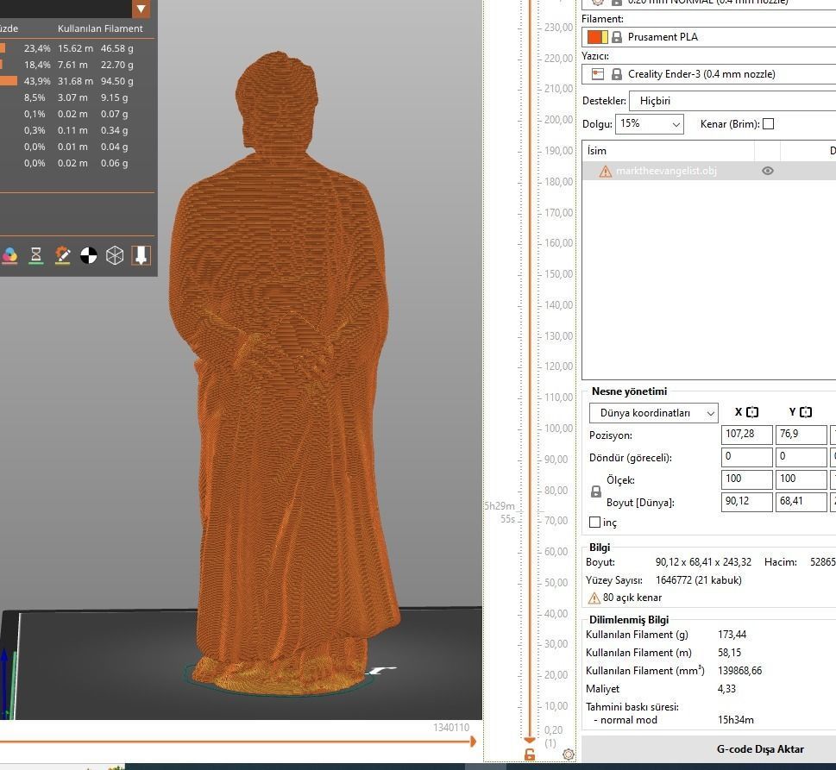836x770 pixels.
Task: Click the Boyut X size field 90,12
Action: point(747,502)
